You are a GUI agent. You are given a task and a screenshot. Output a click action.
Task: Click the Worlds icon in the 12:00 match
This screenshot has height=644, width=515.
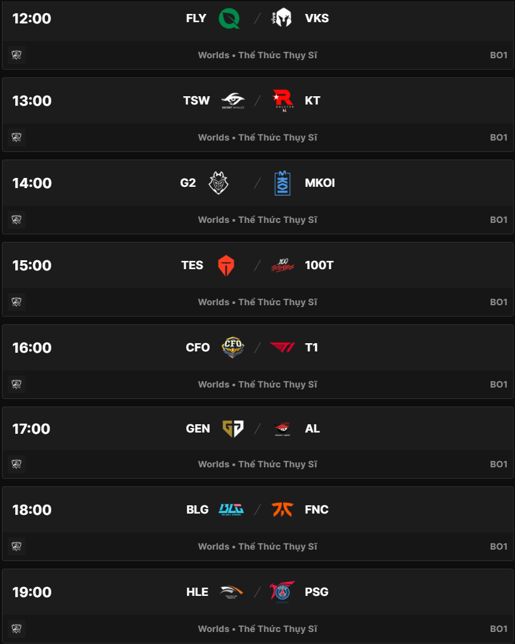[x=17, y=55]
